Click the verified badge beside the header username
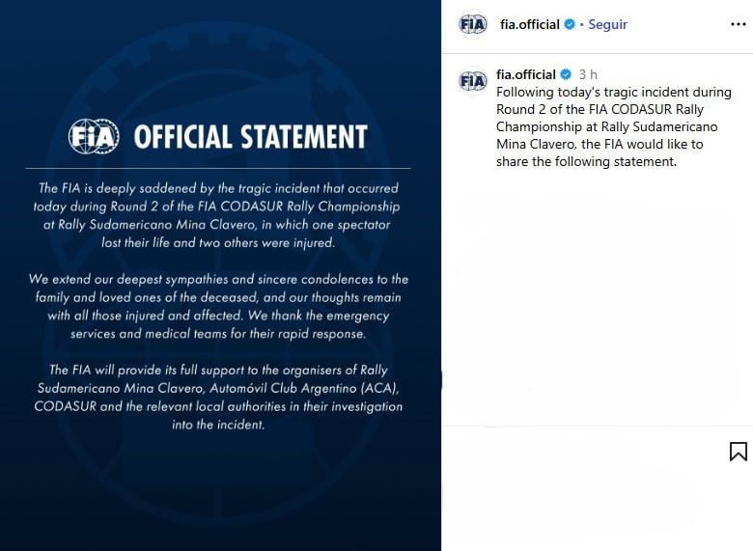The height and width of the screenshot is (551, 753). pos(570,25)
